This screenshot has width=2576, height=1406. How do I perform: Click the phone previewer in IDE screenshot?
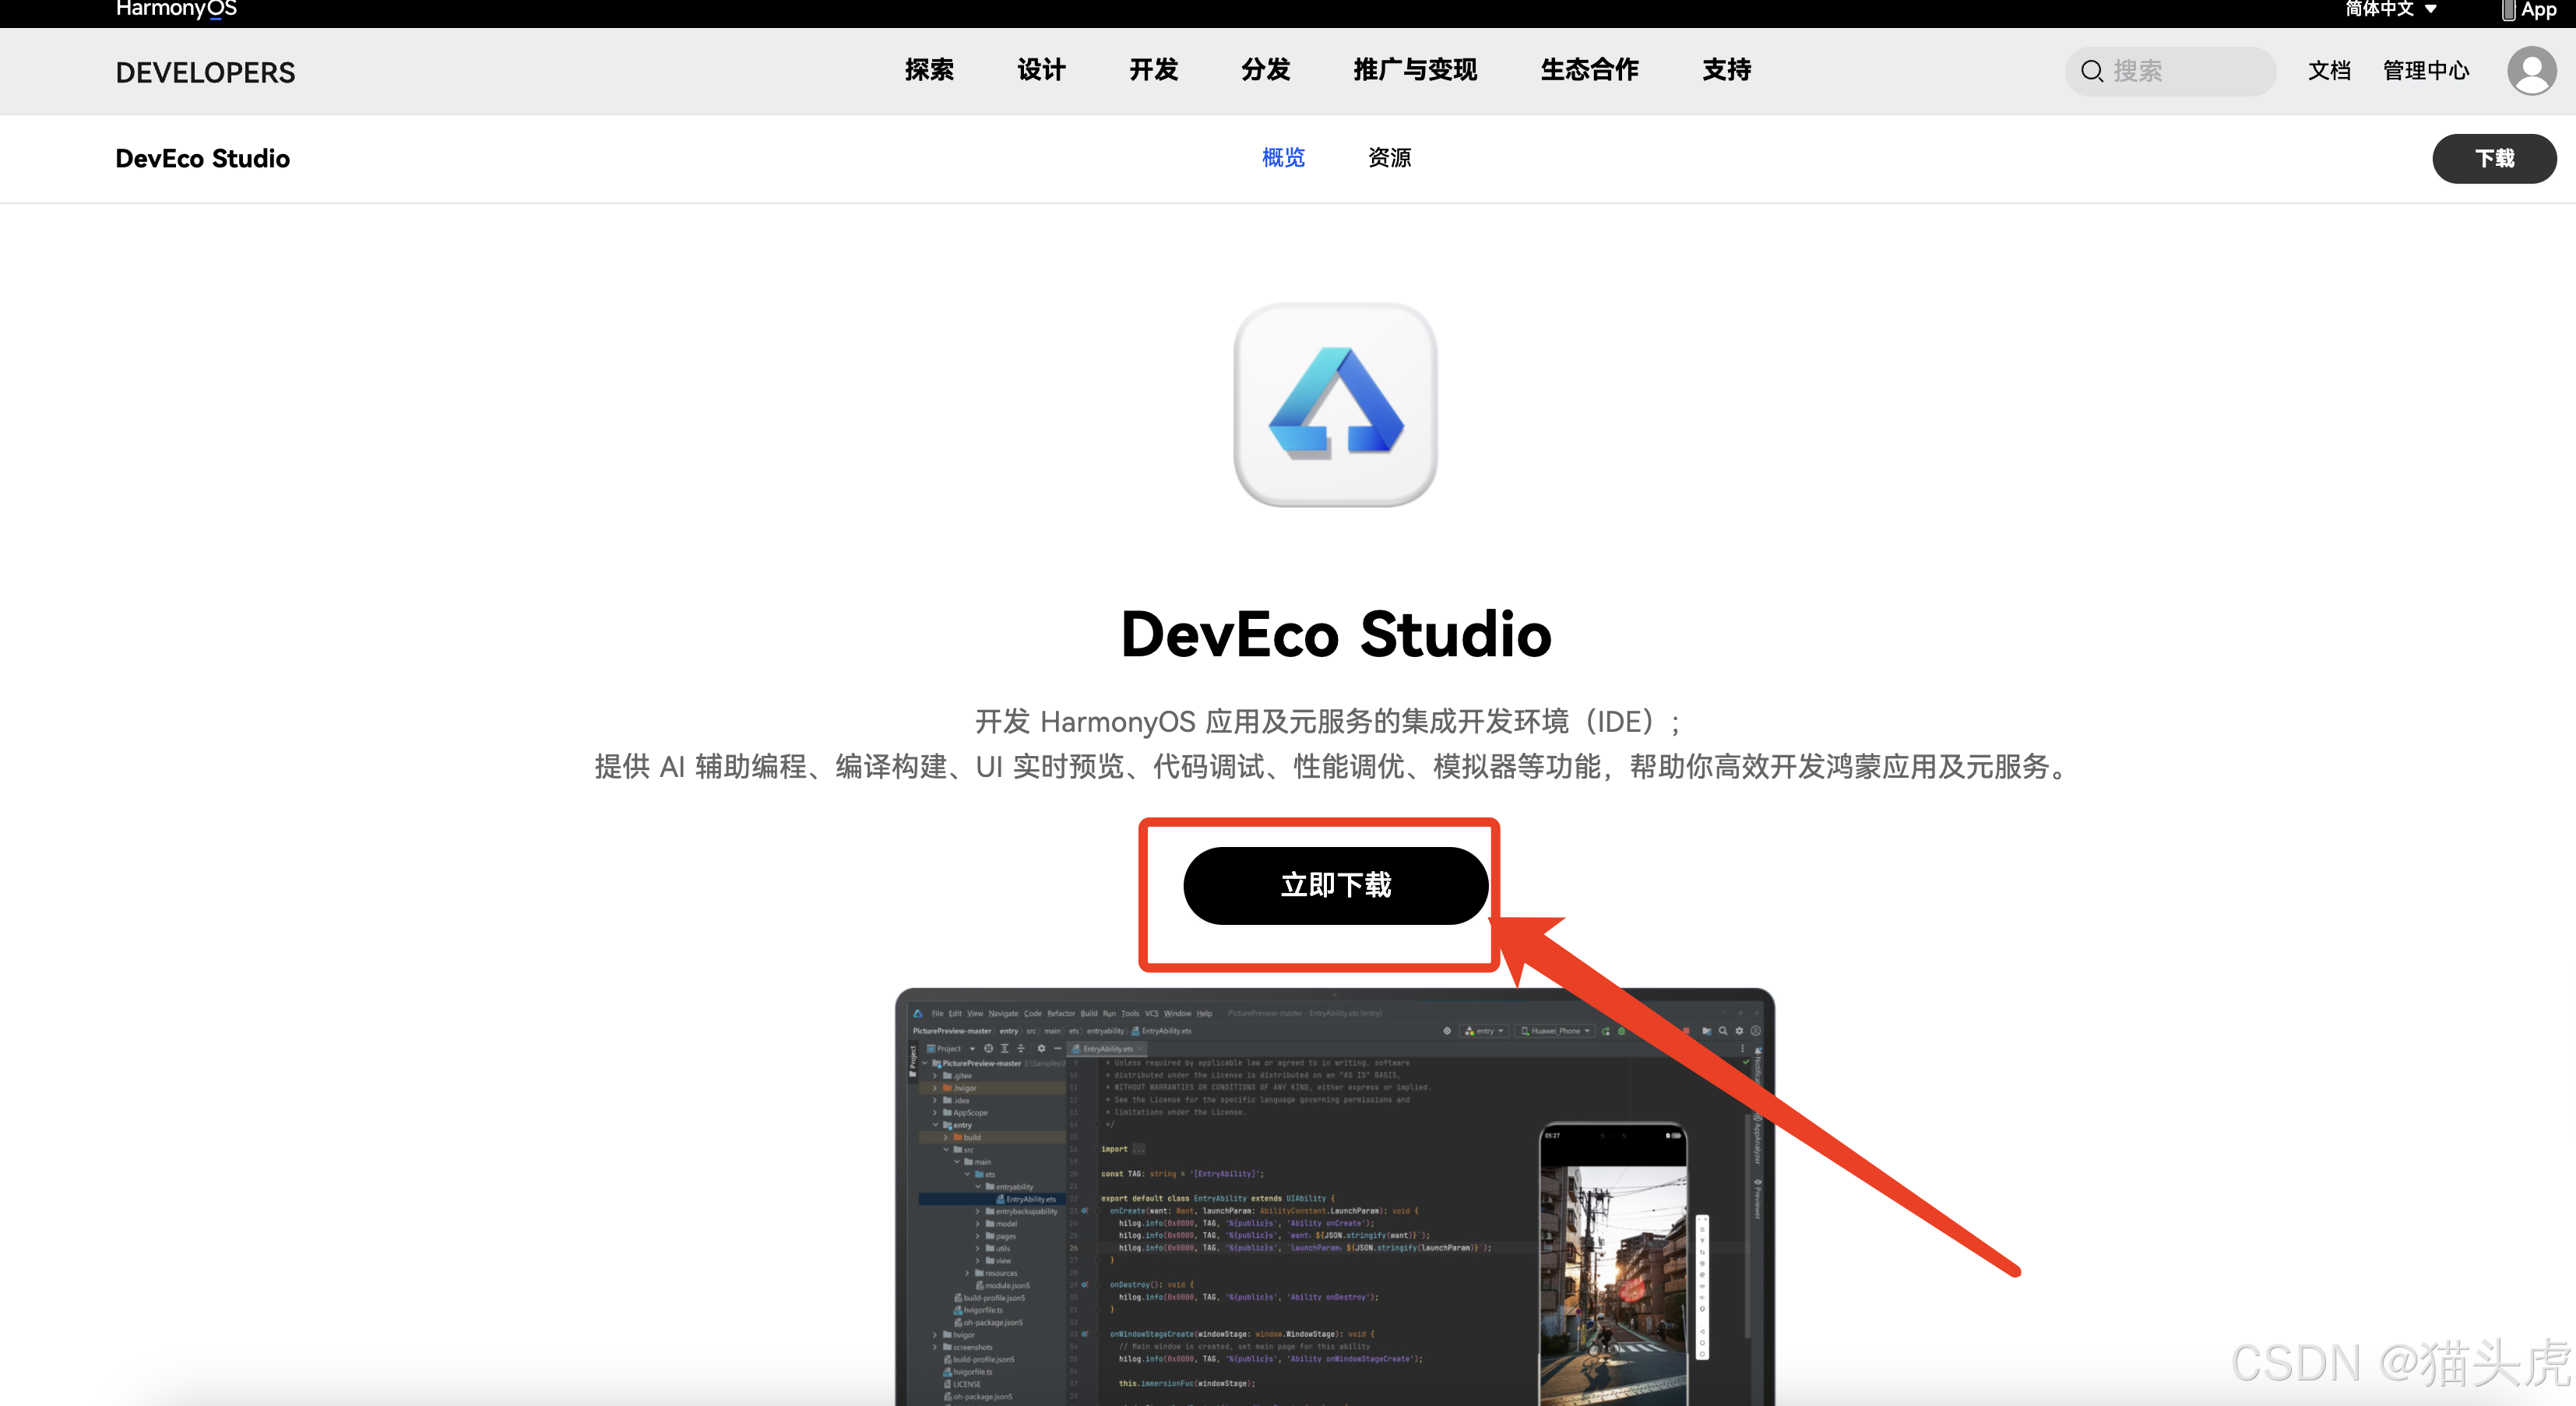coord(1613,1264)
